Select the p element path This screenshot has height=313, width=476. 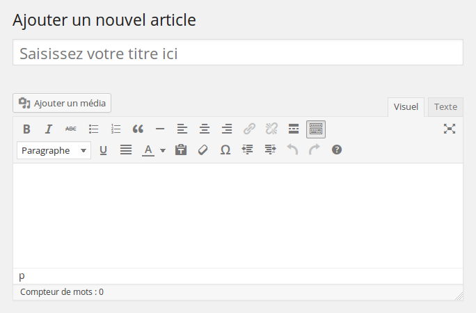(22, 276)
